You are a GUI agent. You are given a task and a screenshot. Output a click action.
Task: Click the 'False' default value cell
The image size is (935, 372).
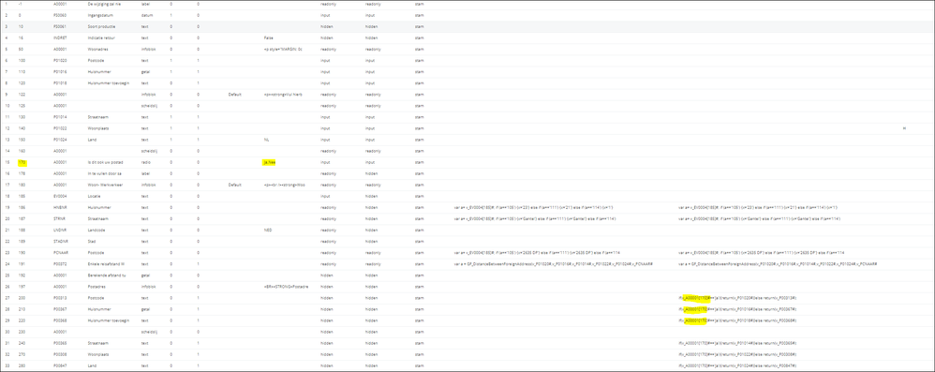pos(268,37)
